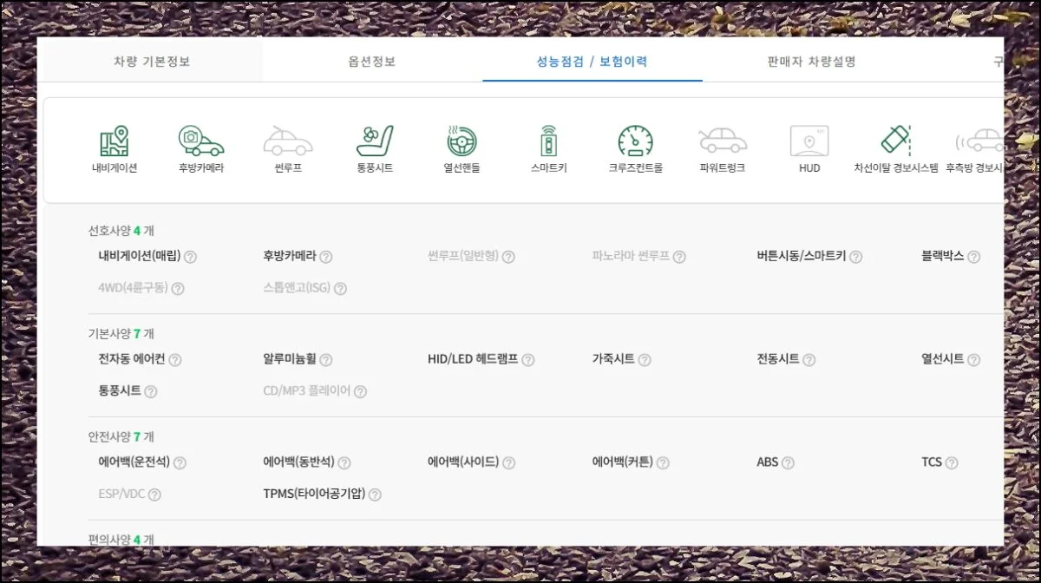Viewport: 1041px width, 583px height.
Task: Click the heated steering wheel (열선핸들) icon
Action: (462, 141)
